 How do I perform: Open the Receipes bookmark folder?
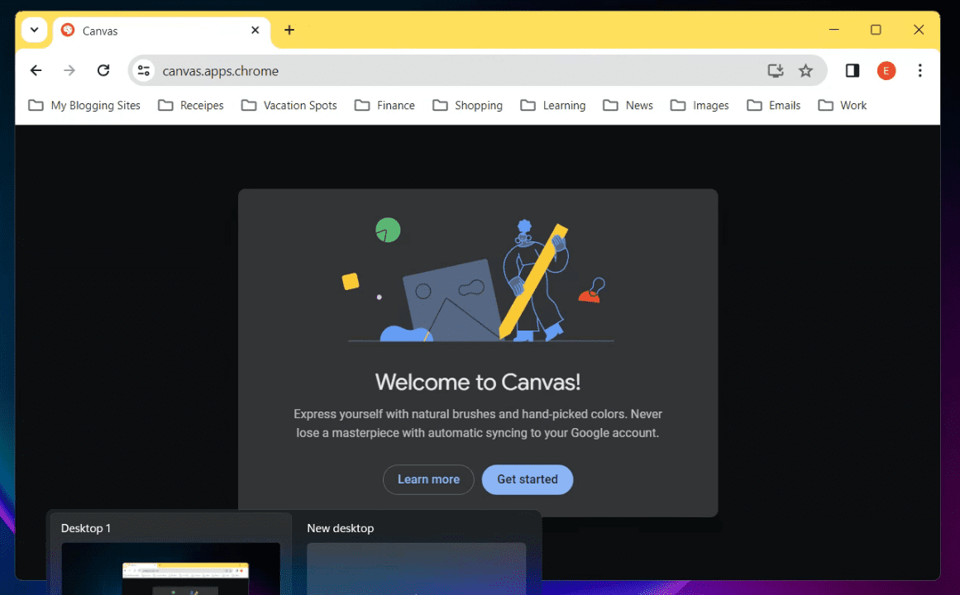coord(191,105)
